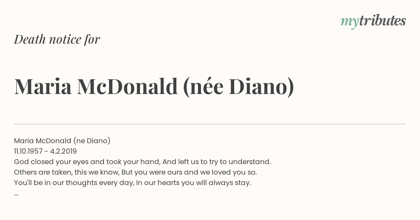Viewport: 420px width, 220px height.
Task: Click the line 'You'll be in our thoughts'
Action: click(133, 183)
